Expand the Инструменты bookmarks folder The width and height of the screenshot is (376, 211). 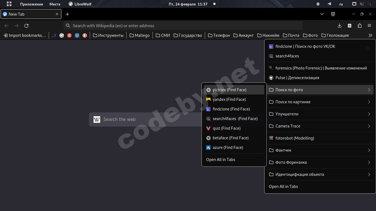pyautogui.click(x=108, y=35)
